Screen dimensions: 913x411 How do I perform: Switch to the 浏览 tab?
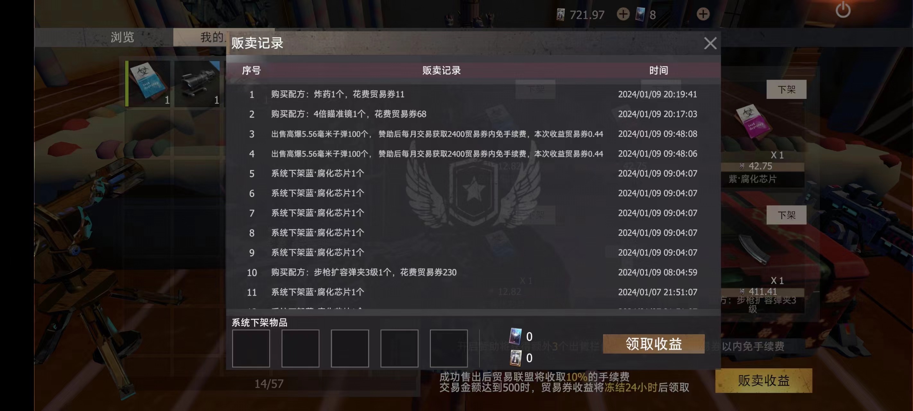pos(122,37)
